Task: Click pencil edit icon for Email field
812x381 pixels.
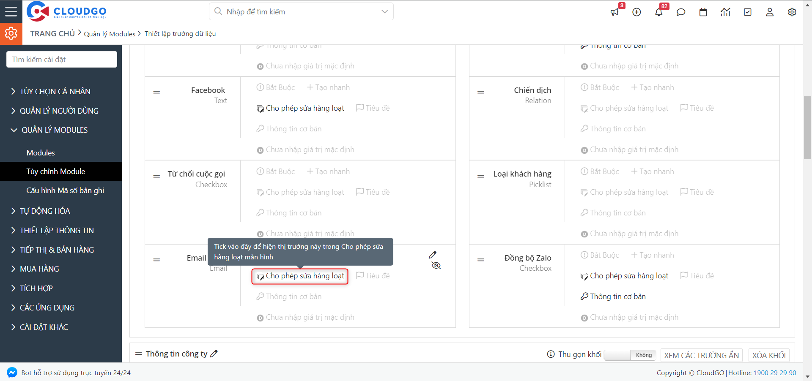Action: click(433, 255)
